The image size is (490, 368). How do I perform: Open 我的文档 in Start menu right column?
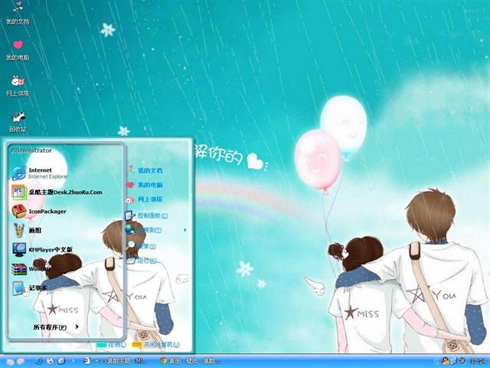(x=145, y=170)
